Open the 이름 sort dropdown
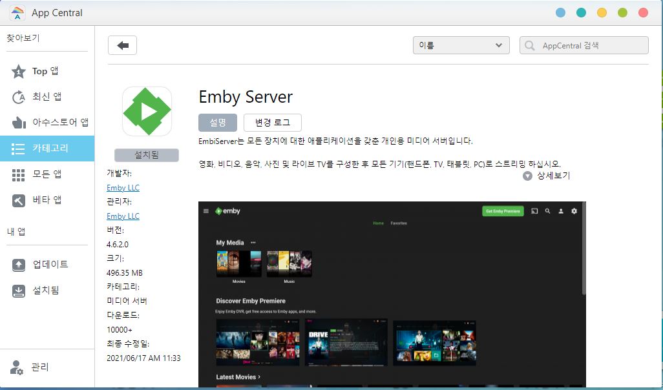663x390 pixels. tap(461, 45)
